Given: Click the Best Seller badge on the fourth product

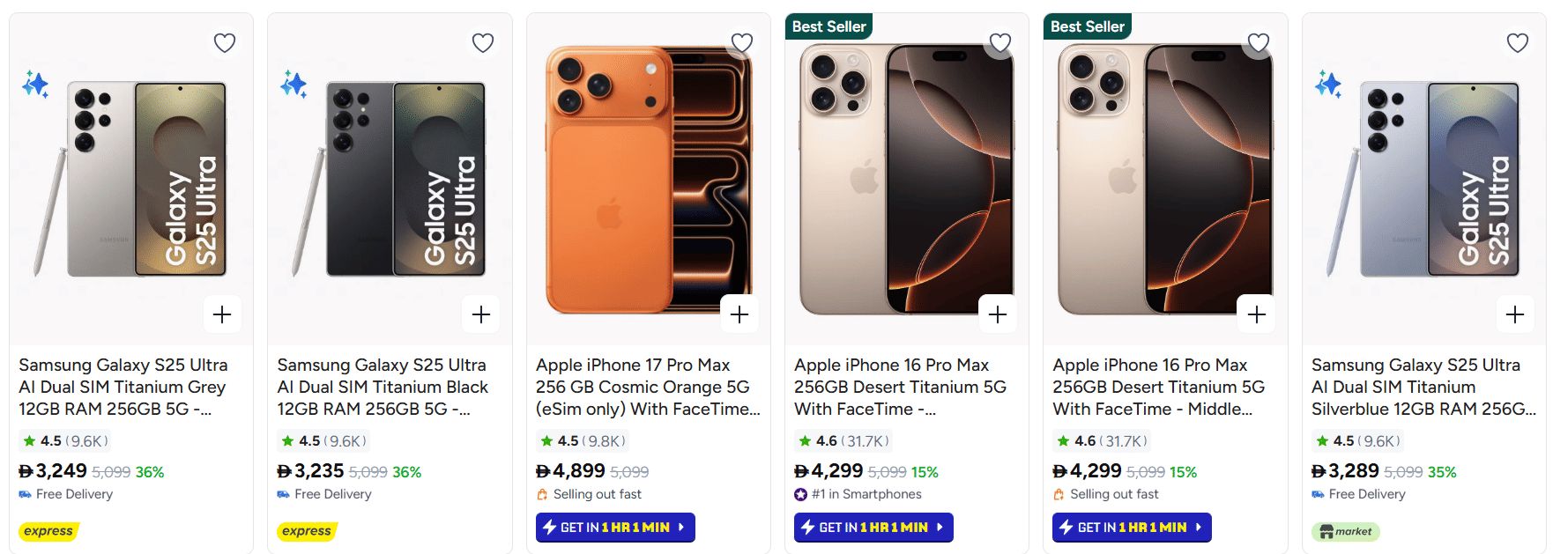Looking at the screenshot, I should [x=829, y=26].
